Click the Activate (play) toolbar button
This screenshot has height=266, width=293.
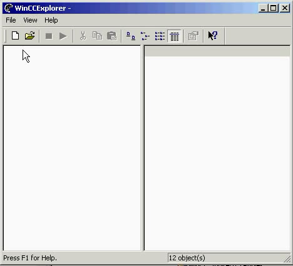(63, 36)
